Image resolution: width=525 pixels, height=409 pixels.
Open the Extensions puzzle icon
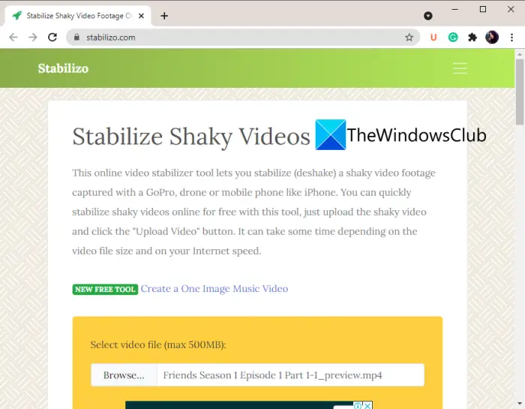coord(472,38)
